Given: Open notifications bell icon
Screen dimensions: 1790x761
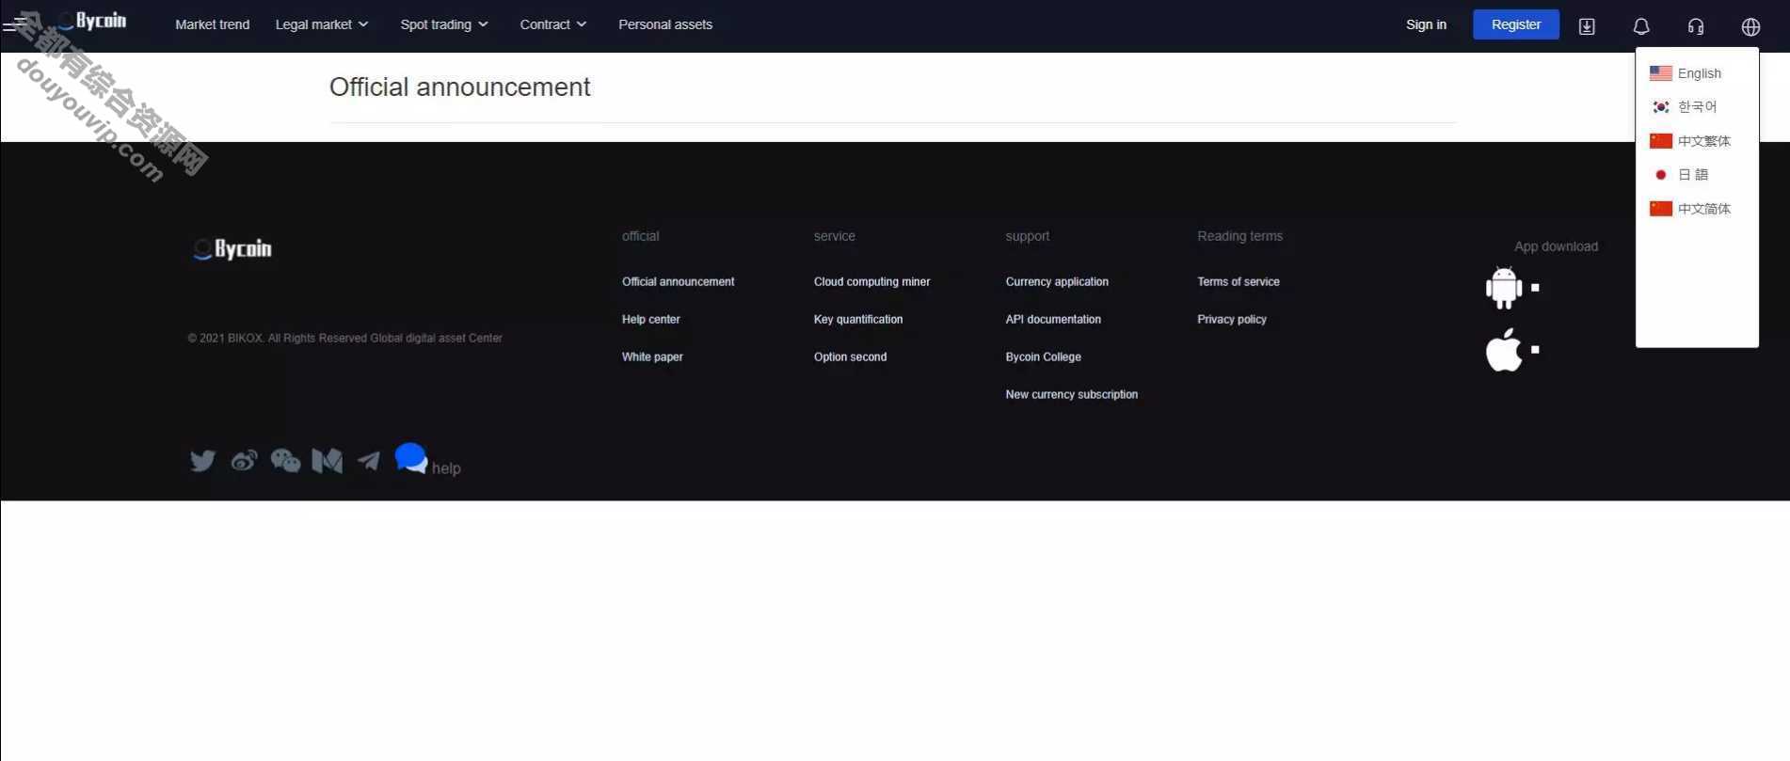Looking at the screenshot, I should 1641,26.
